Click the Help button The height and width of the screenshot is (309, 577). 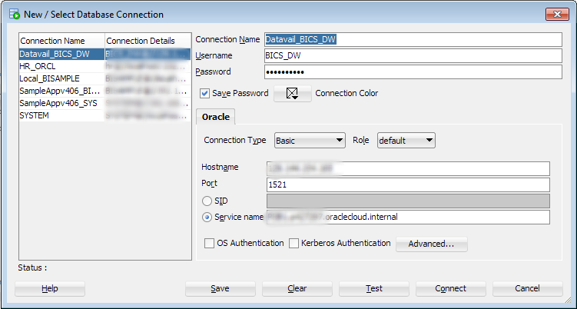click(50, 288)
